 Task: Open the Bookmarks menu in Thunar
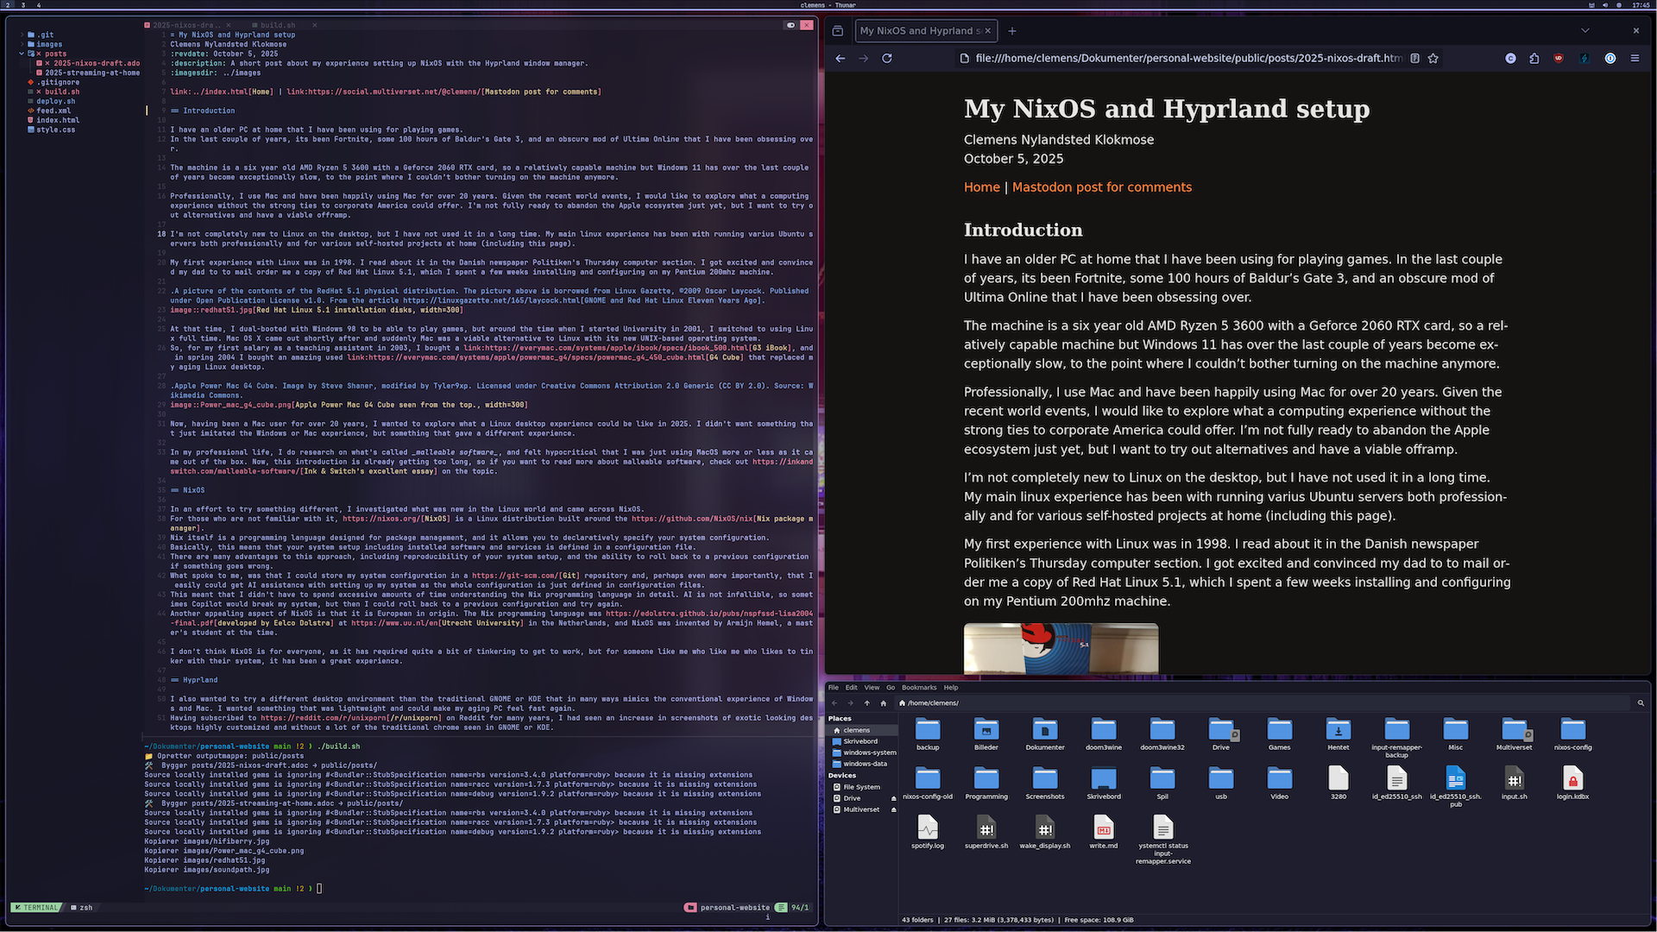point(918,688)
